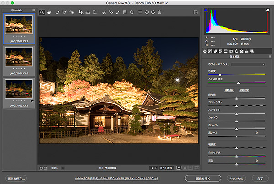Zoom out with the minus button
The height and width of the screenshot is (184, 274).
tap(41, 168)
